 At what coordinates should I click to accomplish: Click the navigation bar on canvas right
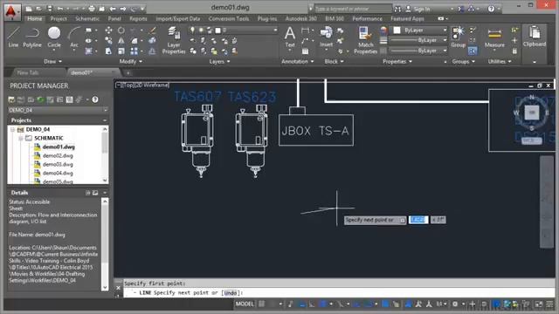click(547, 201)
